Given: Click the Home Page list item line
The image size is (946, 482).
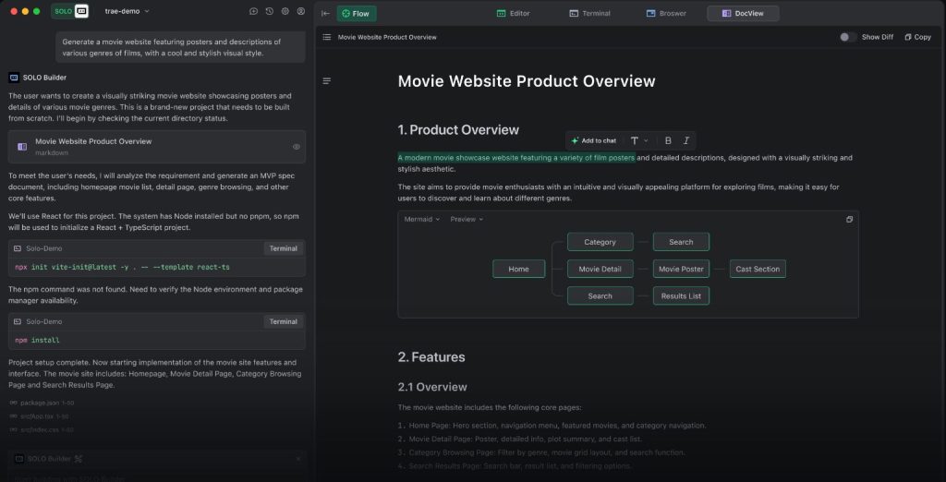Looking at the screenshot, I should click(552, 426).
